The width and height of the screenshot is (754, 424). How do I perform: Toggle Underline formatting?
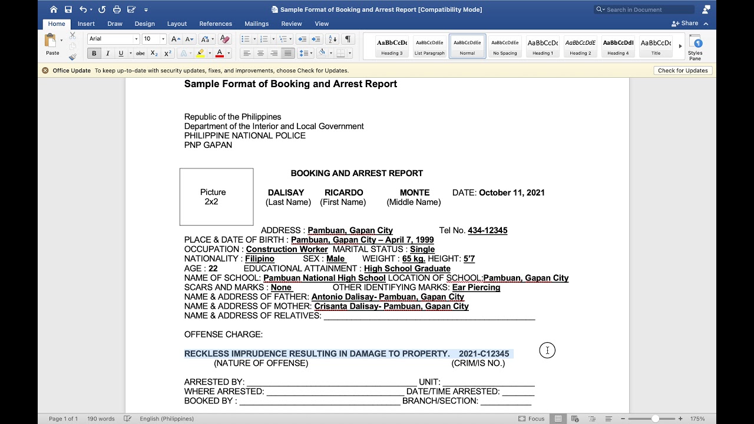point(121,53)
